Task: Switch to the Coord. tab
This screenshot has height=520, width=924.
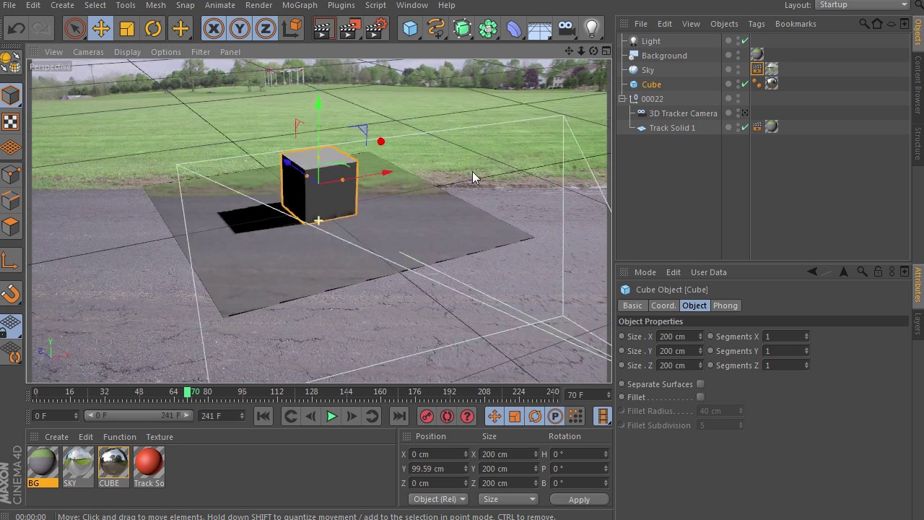Action: coord(663,305)
